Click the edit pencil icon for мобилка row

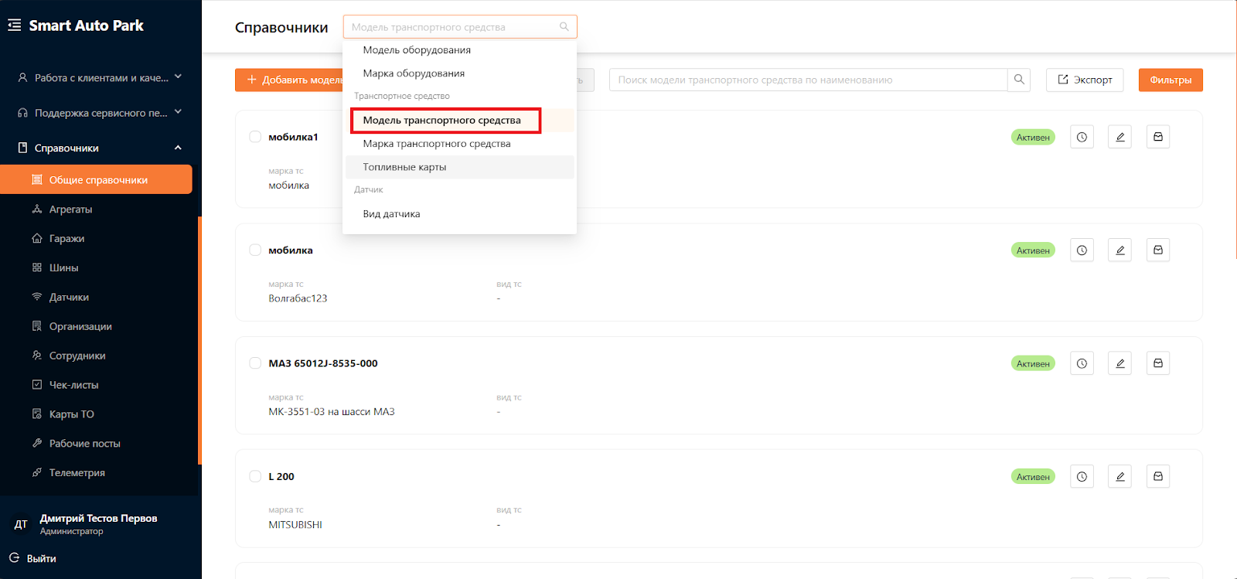(1119, 250)
